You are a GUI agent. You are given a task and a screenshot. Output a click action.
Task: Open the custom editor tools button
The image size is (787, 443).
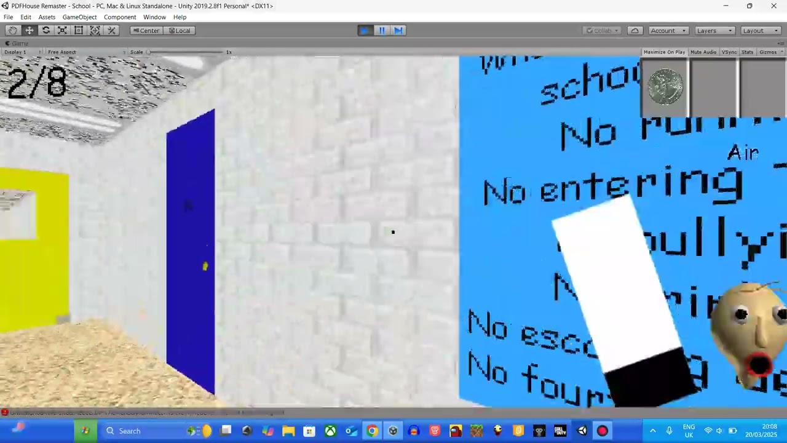112,30
